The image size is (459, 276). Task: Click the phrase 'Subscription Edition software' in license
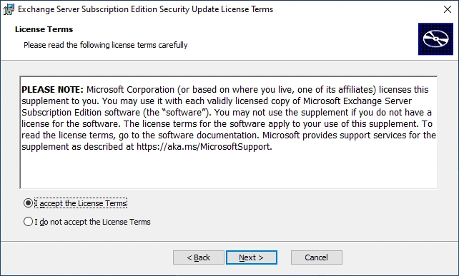81,113
